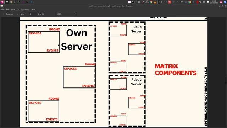Click the white circle icon beside the clock
This screenshot has width=227, height=128.
coord(208,2)
